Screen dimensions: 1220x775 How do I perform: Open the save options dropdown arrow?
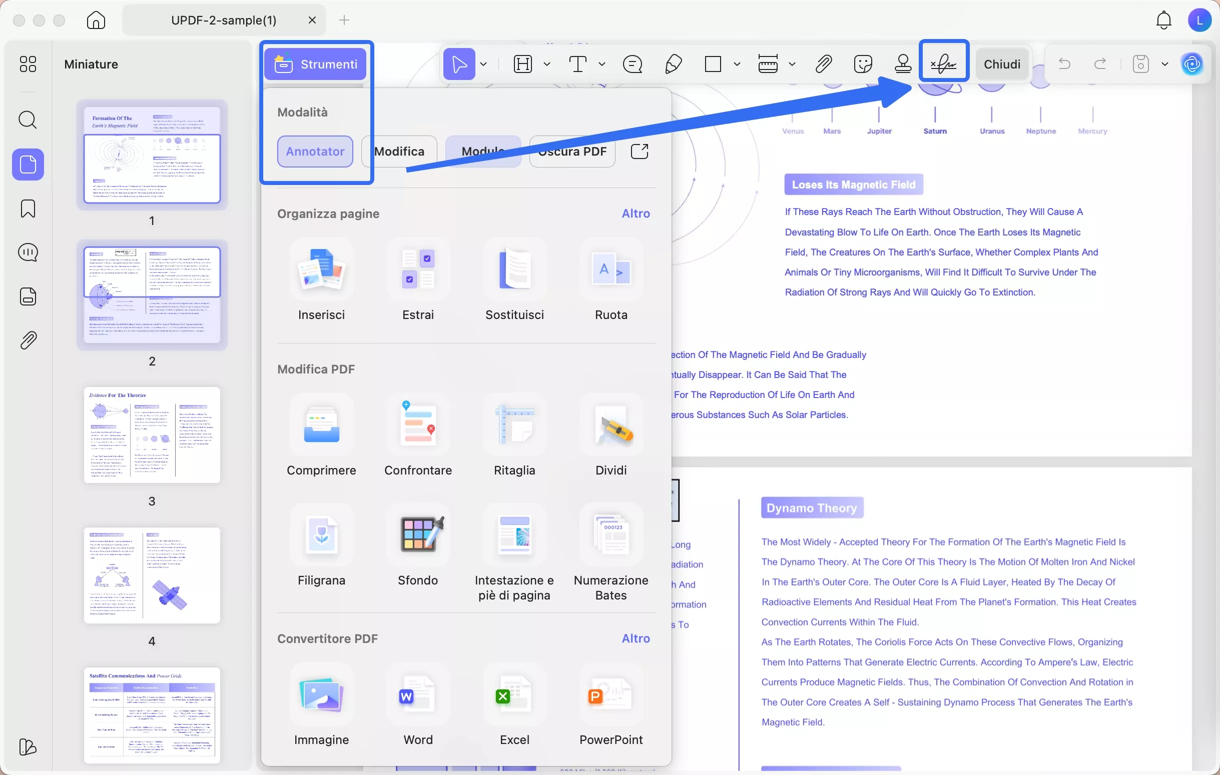tap(1164, 64)
